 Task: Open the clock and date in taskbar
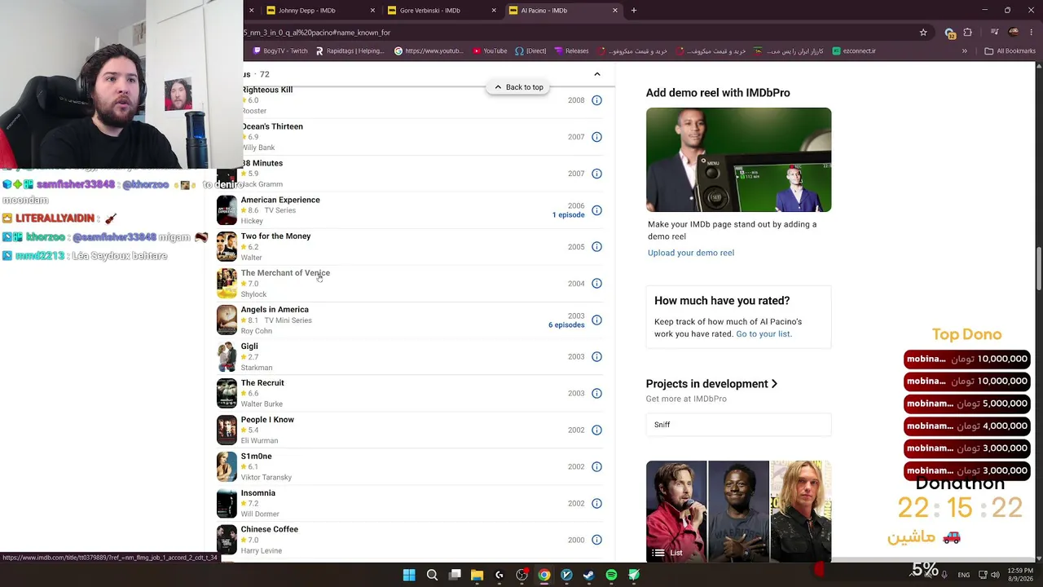coord(1020,575)
